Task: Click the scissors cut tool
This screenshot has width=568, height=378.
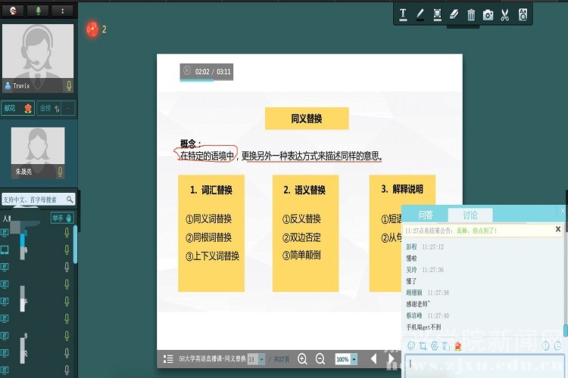Action: (x=506, y=14)
